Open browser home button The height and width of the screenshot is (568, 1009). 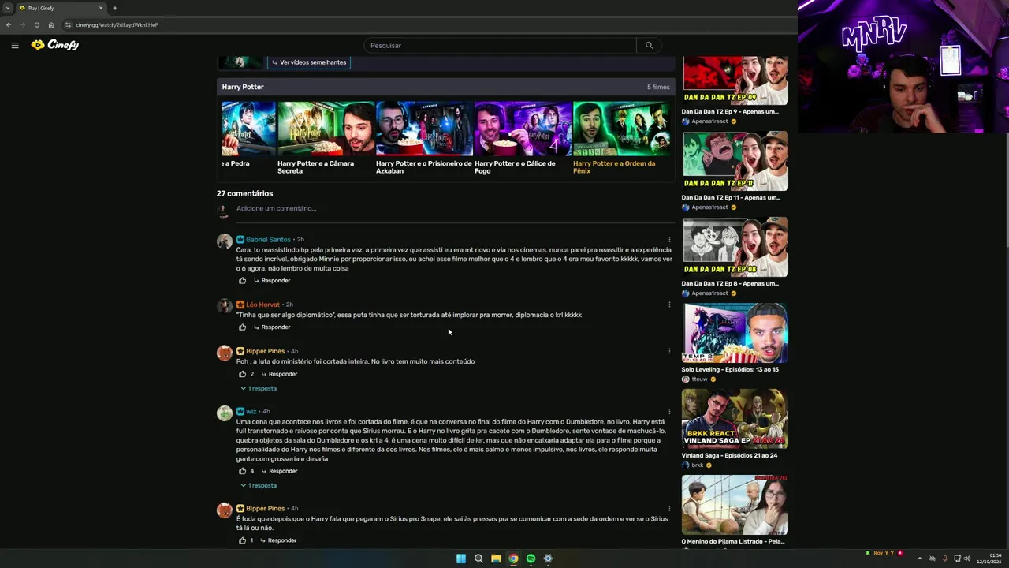[51, 25]
